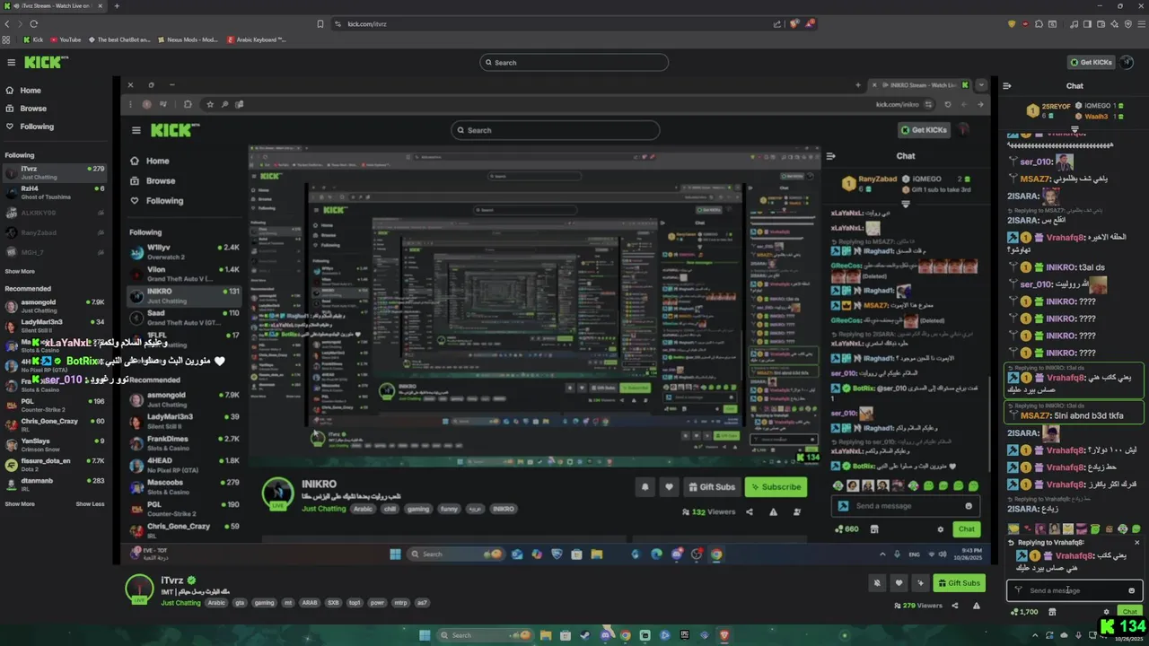Image resolution: width=1149 pixels, height=646 pixels.
Task: Select the gaming tag under iTvrz
Action: pyautogui.click(x=264, y=603)
